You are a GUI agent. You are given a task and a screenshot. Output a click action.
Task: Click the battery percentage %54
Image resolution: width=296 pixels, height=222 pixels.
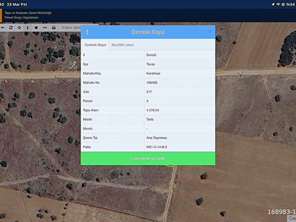pyautogui.click(x=290, y=4)
